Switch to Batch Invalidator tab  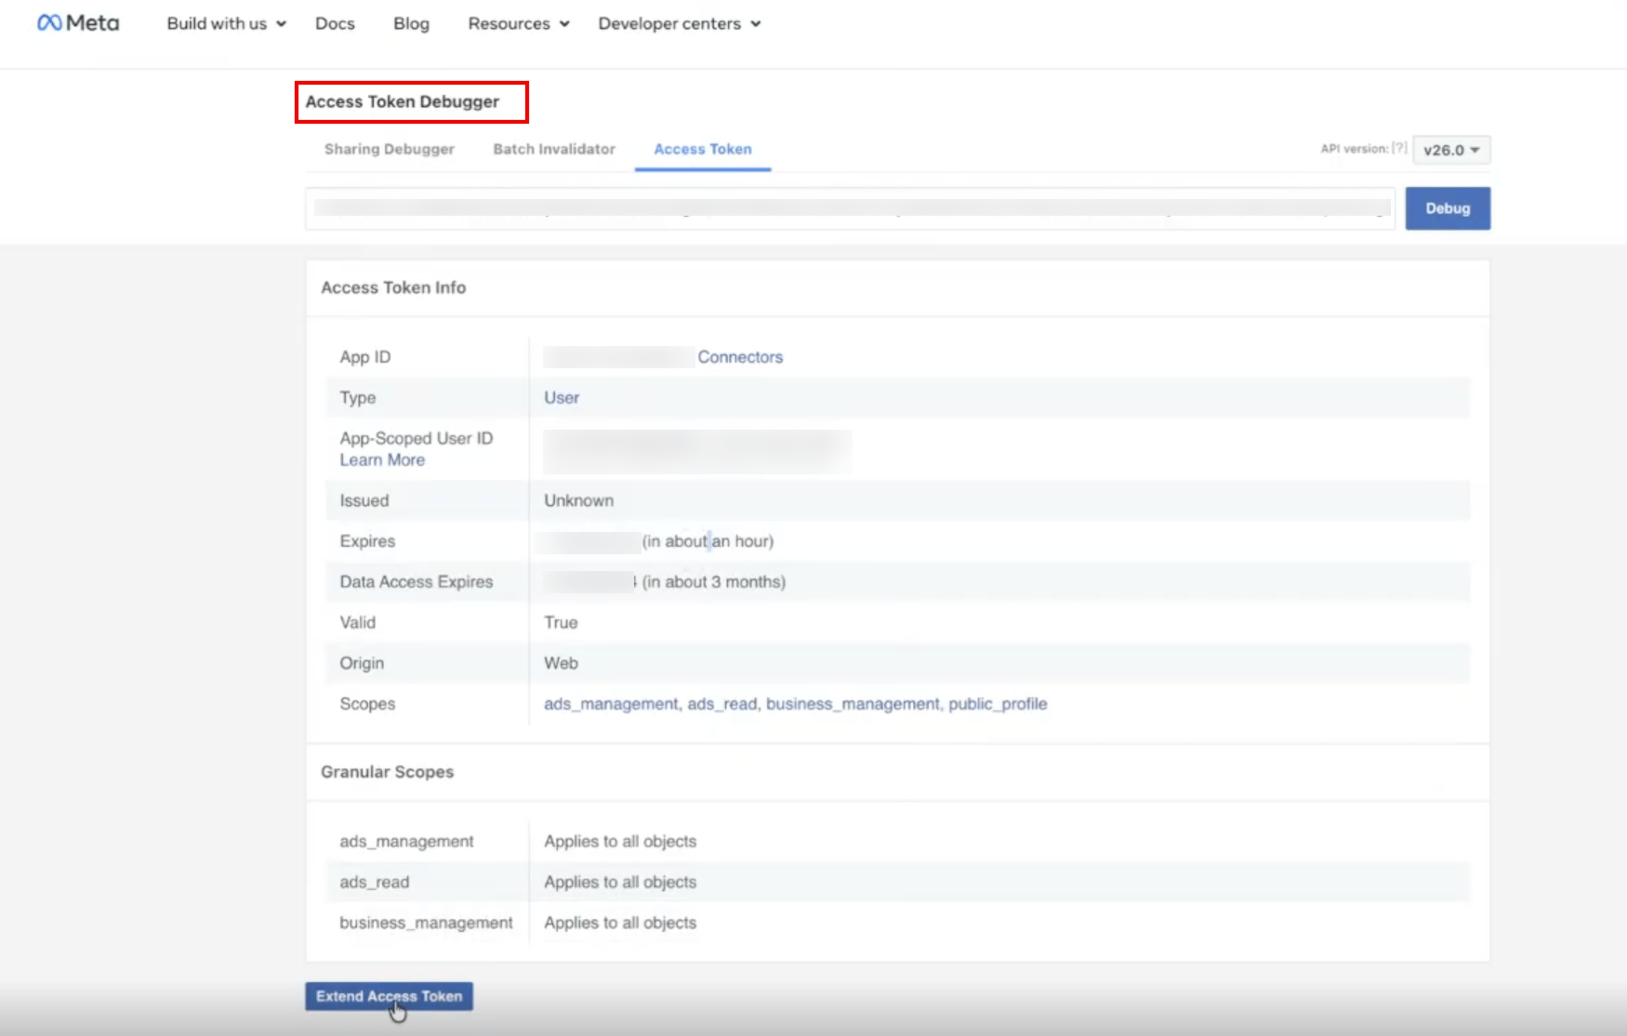[554, 149]
